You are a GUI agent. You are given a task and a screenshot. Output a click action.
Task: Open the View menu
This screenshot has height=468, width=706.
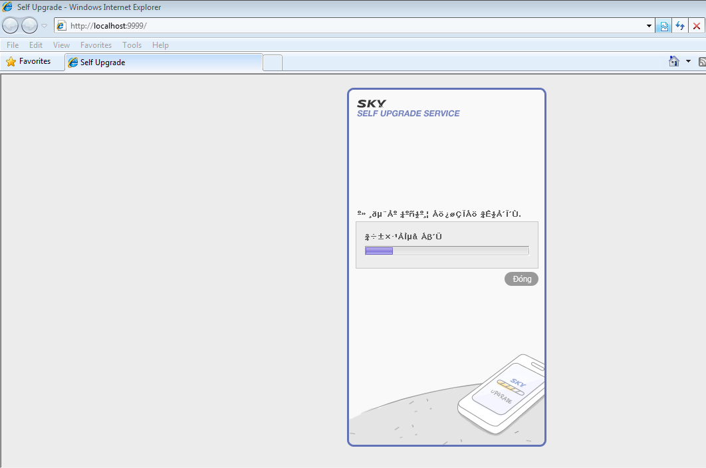[x=61, y=45]
